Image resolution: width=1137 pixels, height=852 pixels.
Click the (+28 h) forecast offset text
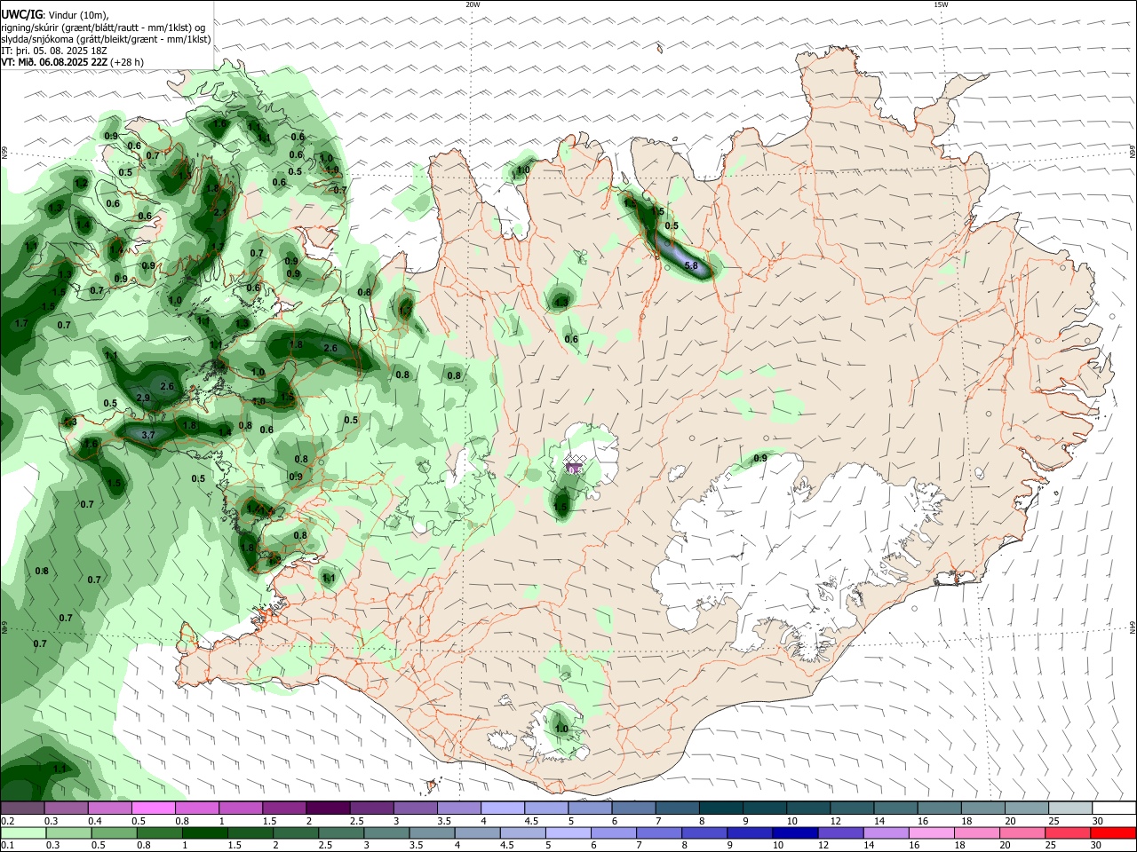click(x=128, y=62)
